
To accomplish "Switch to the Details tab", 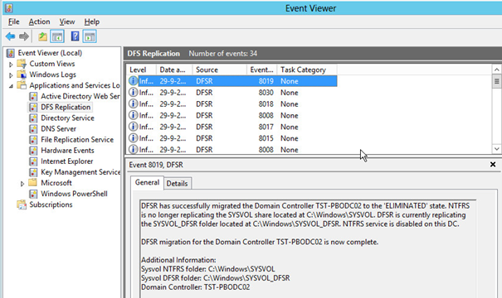I will (177, 183).
